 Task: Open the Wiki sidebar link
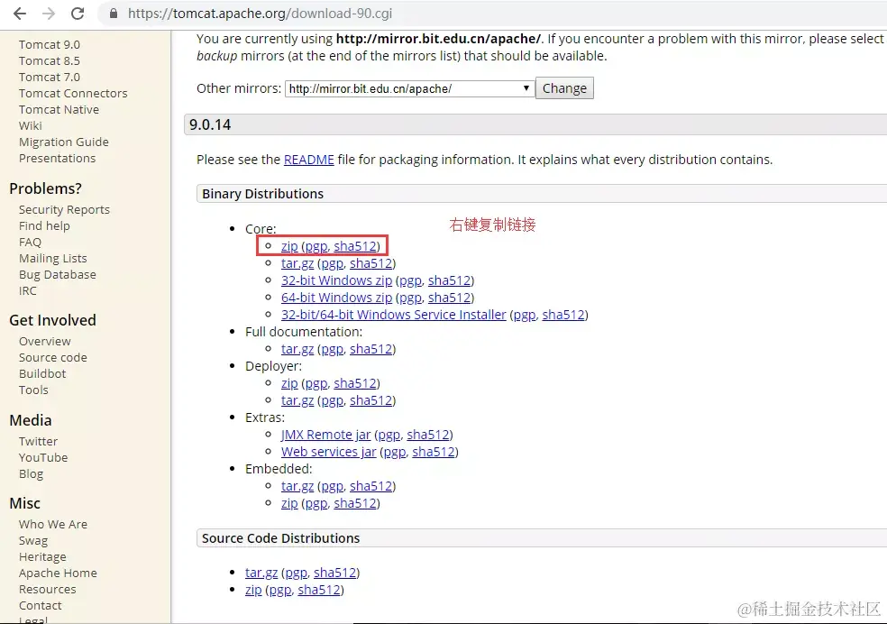31,125
